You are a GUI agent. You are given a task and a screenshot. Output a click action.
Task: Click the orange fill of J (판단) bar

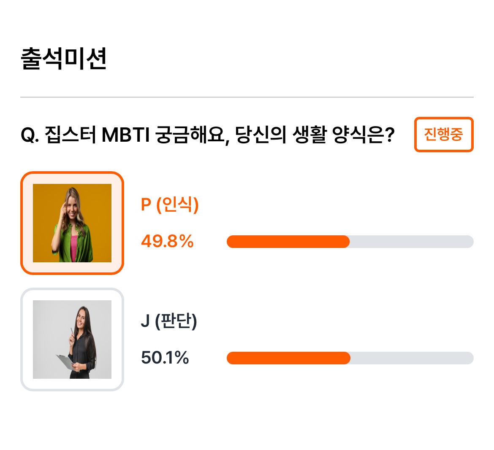coord(288,358)
